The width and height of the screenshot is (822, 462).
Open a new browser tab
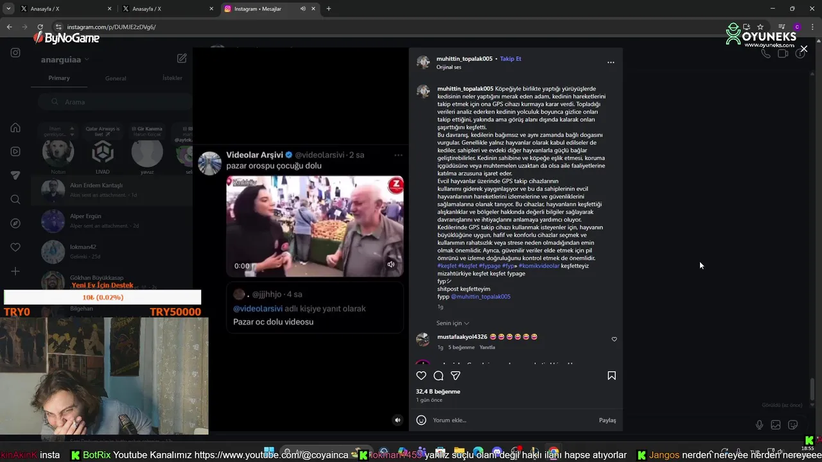(329, 9)
